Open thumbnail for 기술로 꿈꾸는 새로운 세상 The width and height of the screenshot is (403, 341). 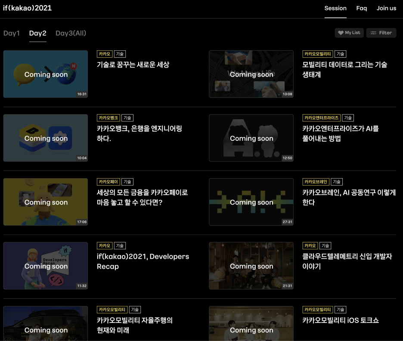46,74
